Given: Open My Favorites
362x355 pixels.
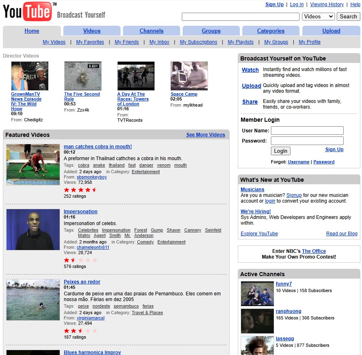Looking at the screenshot, I should [90, 42].
